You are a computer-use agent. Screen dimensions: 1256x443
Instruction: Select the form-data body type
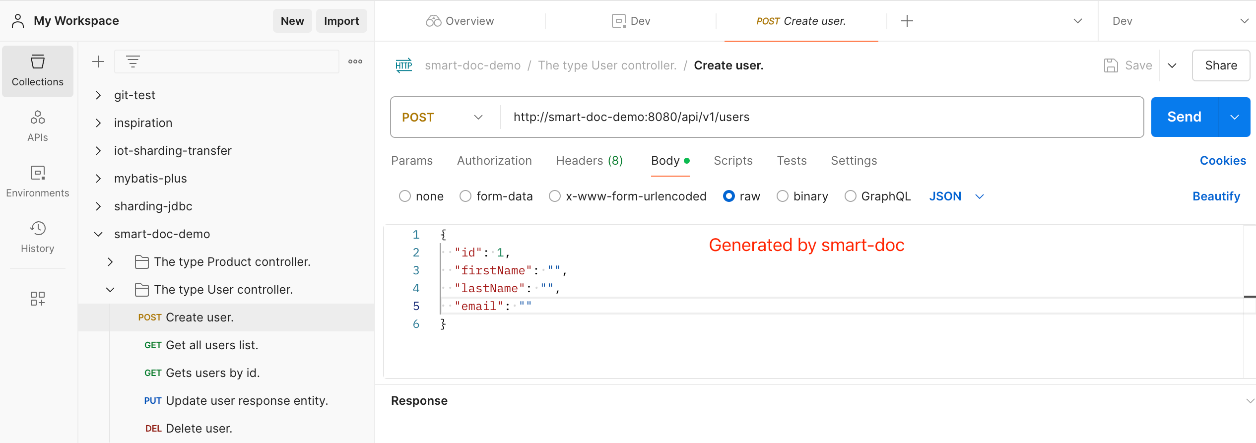(465, 196)
